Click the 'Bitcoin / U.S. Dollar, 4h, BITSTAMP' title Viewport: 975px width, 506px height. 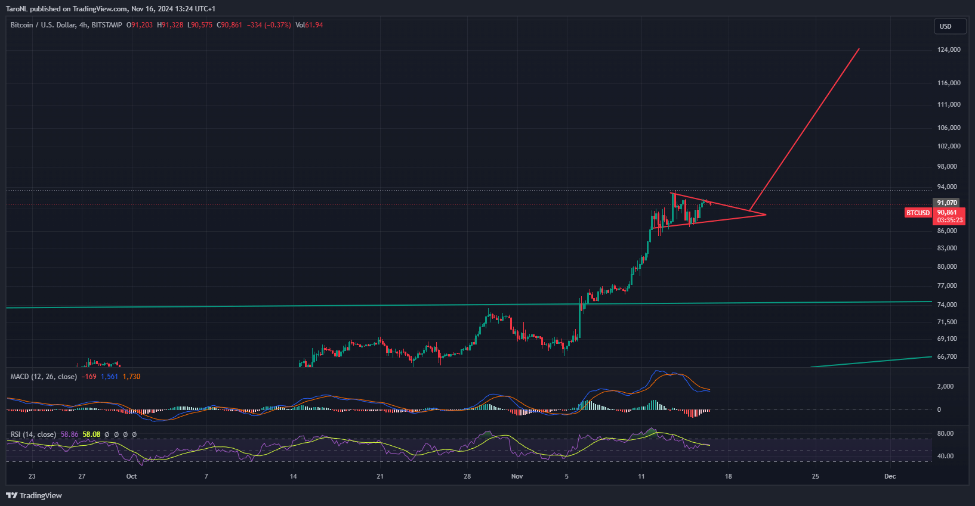point(66,25)
